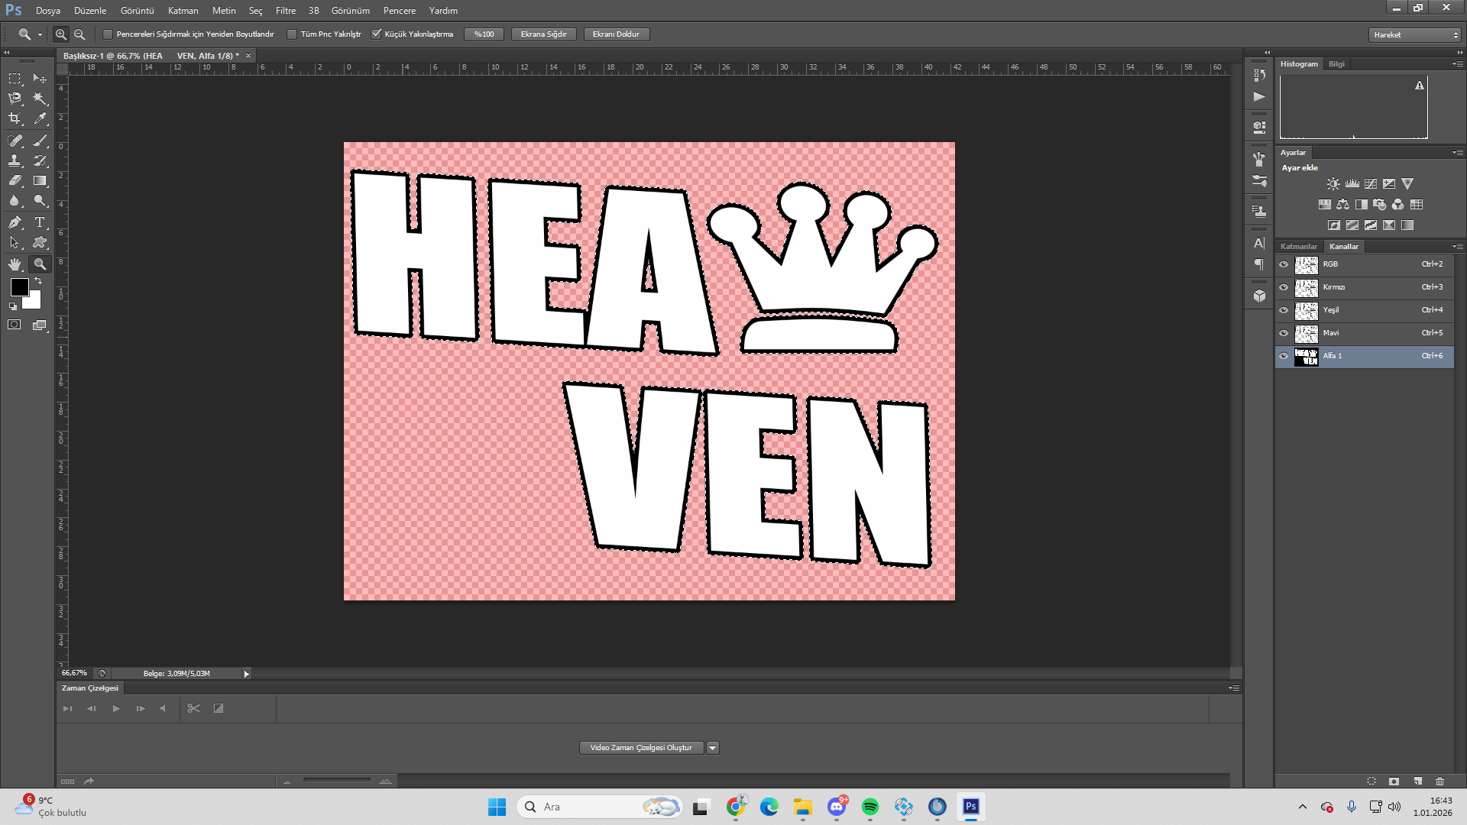
Task: Select the Hand tool
Action: (x=15, y=264)
